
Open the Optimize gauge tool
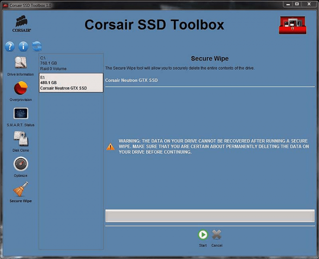[x=20, y=164]
